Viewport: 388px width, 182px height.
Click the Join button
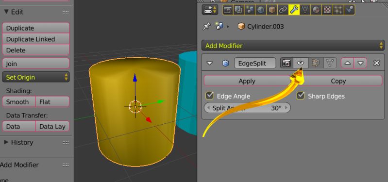coord(36,64)
